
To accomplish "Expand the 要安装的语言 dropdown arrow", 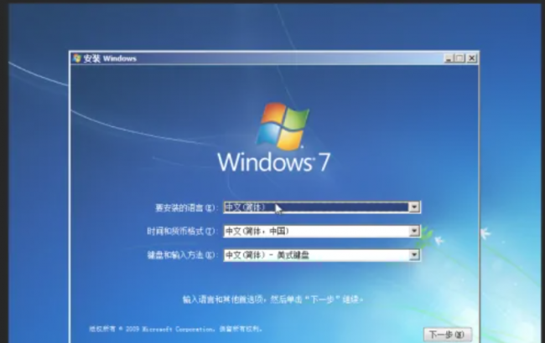I will point(414,207).
